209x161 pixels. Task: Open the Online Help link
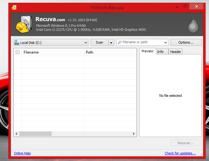pyautogui.click(x=22, y=153)
